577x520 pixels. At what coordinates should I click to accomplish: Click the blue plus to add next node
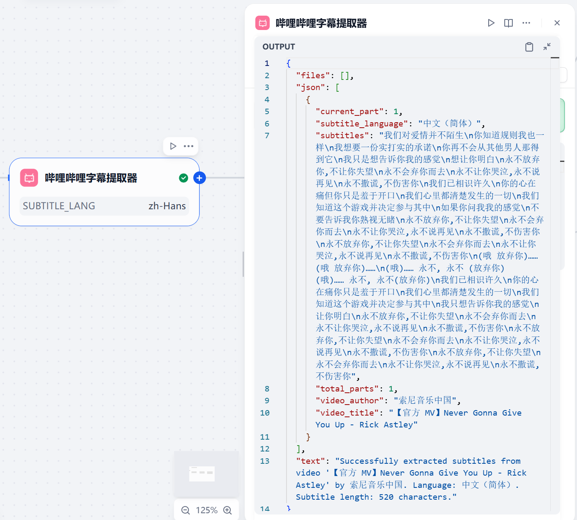pyautogui.click(x=200, y=178)
